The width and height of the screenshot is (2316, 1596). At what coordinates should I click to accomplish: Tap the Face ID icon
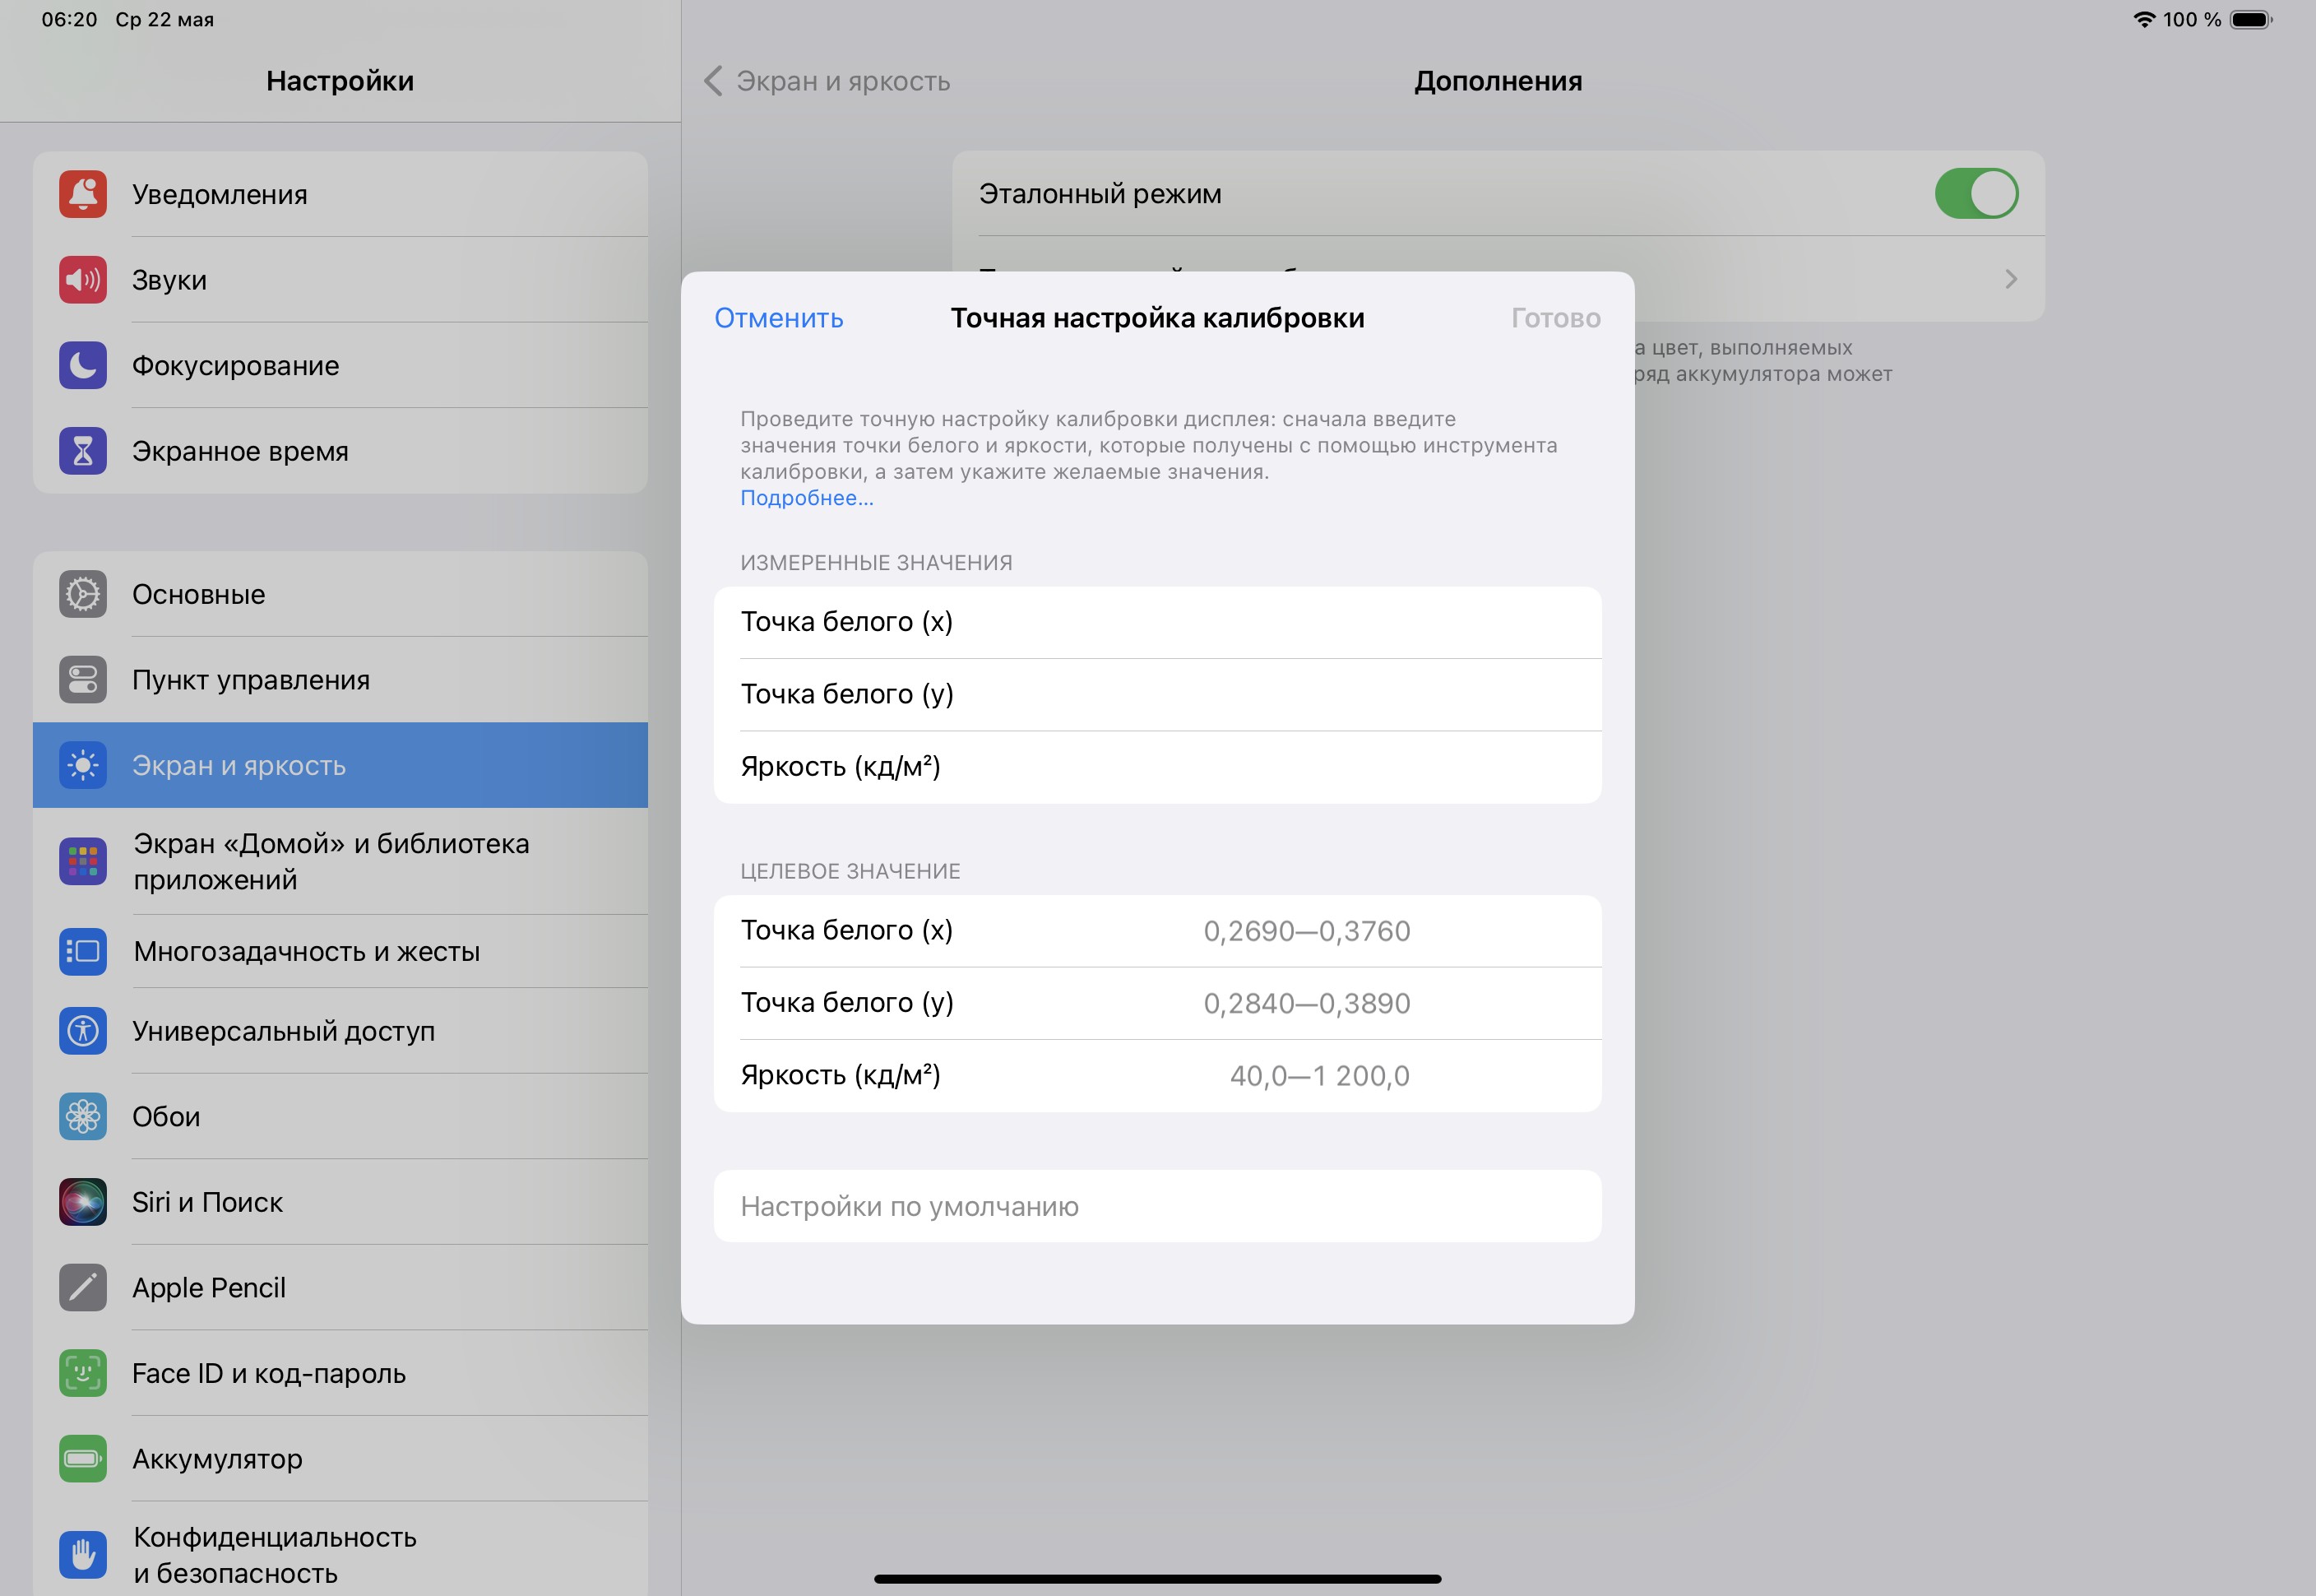[83, 1373]
